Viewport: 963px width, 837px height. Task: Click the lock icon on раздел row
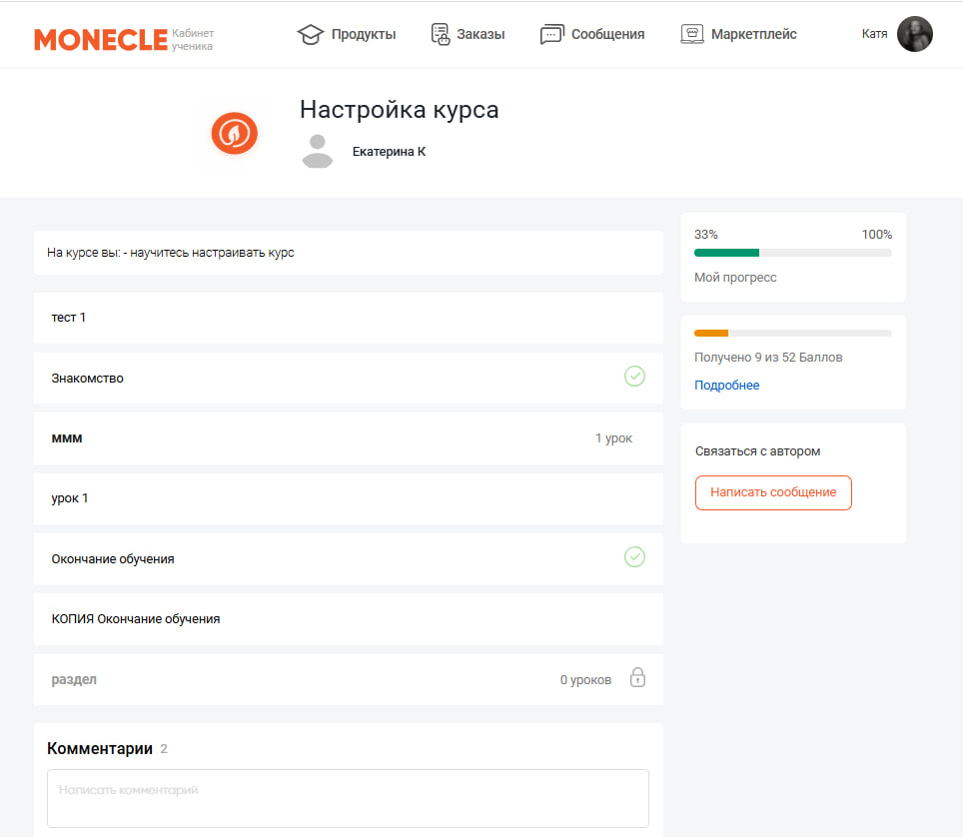coord(637,678)
